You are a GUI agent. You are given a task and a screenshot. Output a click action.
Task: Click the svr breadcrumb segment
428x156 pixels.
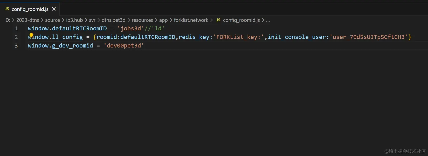point(92,20)
